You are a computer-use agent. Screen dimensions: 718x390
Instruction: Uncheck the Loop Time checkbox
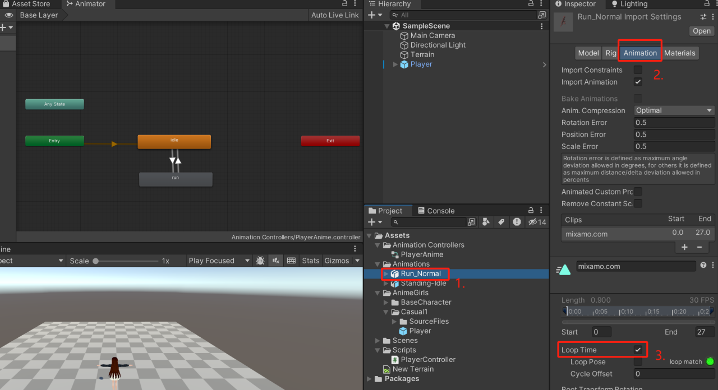pyautogui.click(x=638, y=350)
